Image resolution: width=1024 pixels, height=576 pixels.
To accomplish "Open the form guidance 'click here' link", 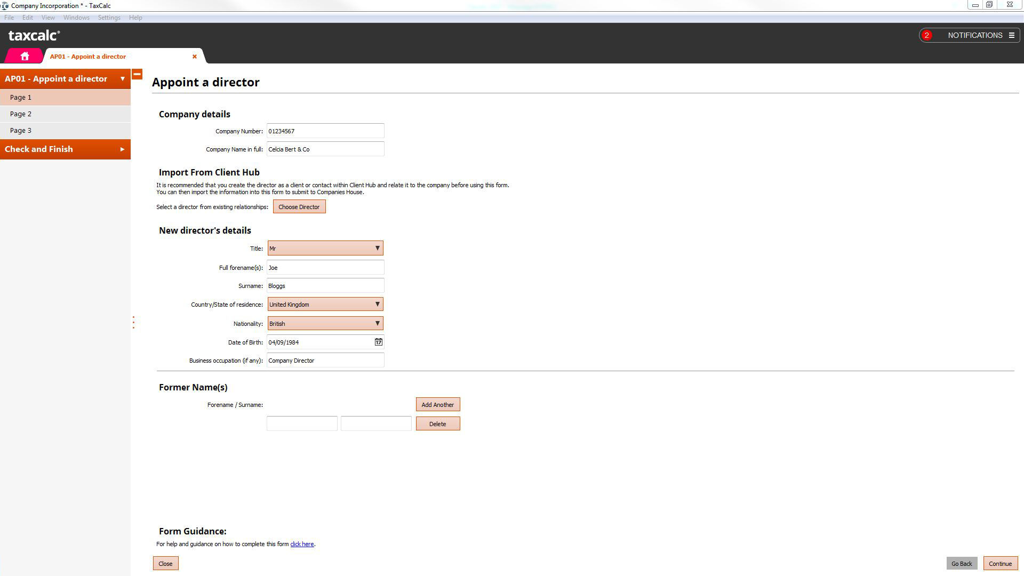I will [302, 544].
